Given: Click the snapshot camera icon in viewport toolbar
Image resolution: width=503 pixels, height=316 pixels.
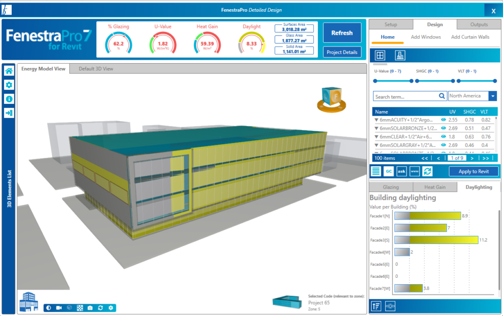Looking at the screenshot, I should click(90, 308).
